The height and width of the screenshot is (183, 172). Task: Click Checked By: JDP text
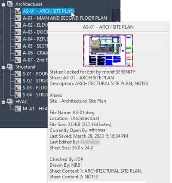tap(66, 159)
